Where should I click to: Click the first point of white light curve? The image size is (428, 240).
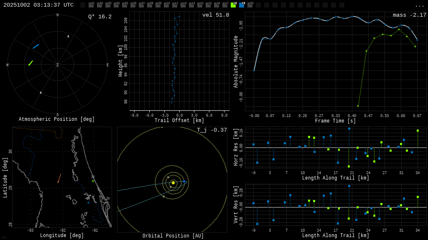tap(254, 71)
